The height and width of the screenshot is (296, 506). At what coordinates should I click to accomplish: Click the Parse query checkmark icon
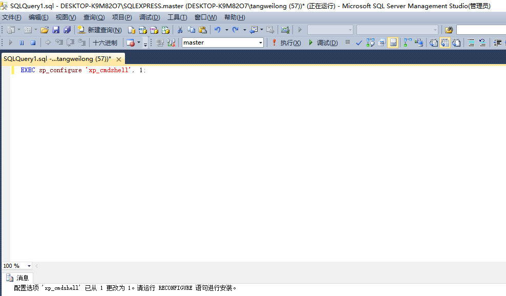click(359, 43)
